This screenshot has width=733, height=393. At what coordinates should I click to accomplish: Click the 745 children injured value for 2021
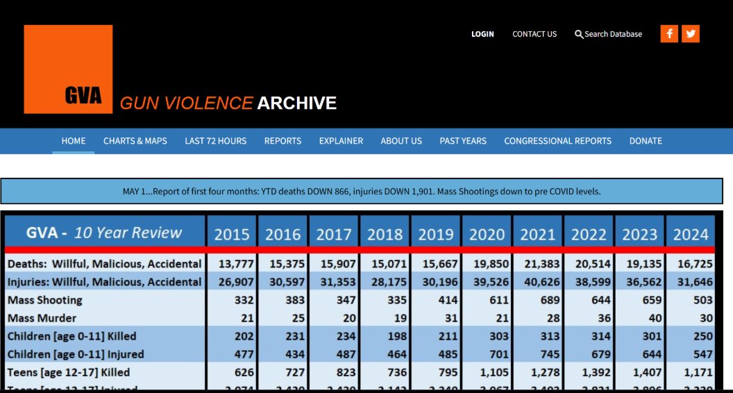click(x=550, y=354)
